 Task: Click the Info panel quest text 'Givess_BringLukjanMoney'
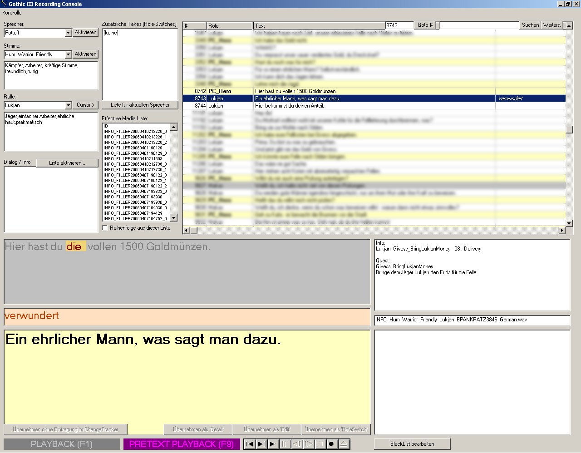coord(404,266)
